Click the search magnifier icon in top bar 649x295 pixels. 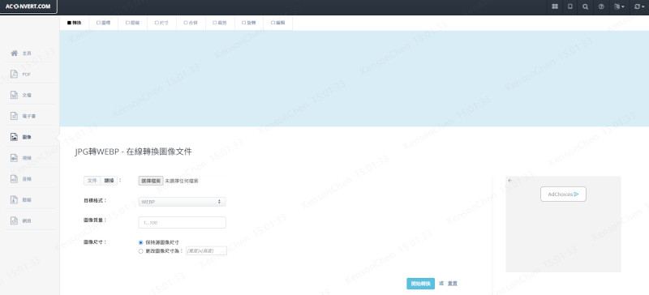tap(585, 7)
